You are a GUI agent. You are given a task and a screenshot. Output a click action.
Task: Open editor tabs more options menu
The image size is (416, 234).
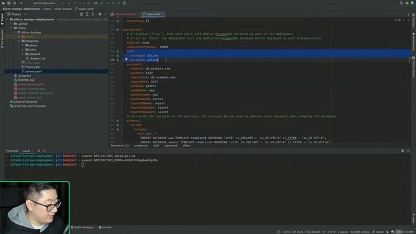pos(408,14)
